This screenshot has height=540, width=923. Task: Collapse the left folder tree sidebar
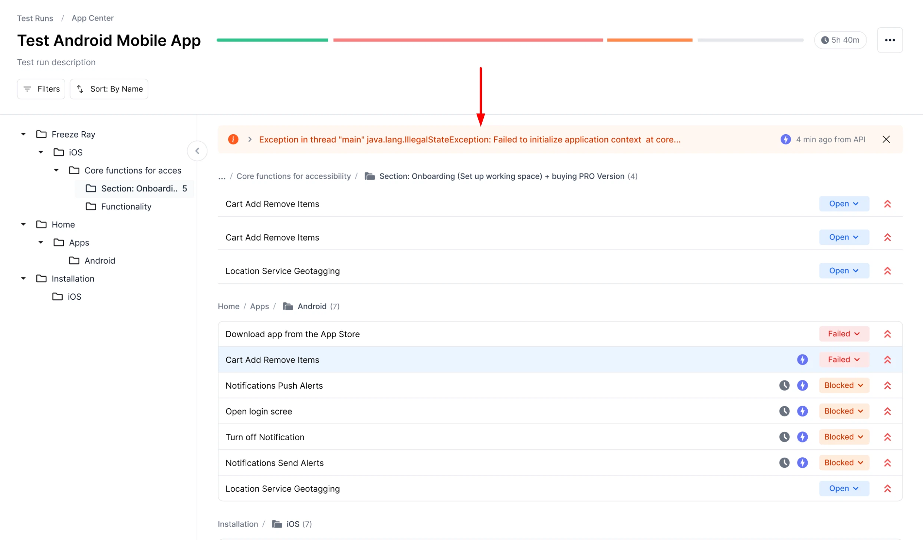[x=197, y=151]
